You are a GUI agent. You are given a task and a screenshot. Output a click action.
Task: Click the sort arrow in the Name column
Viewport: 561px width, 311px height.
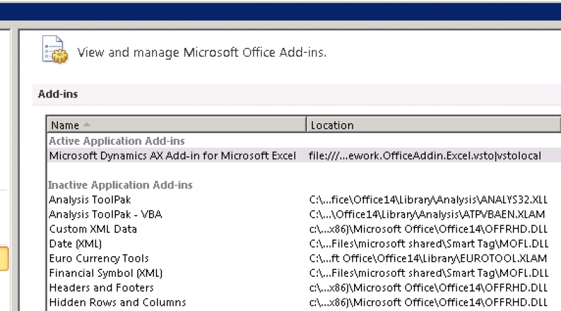click(87, 125)
